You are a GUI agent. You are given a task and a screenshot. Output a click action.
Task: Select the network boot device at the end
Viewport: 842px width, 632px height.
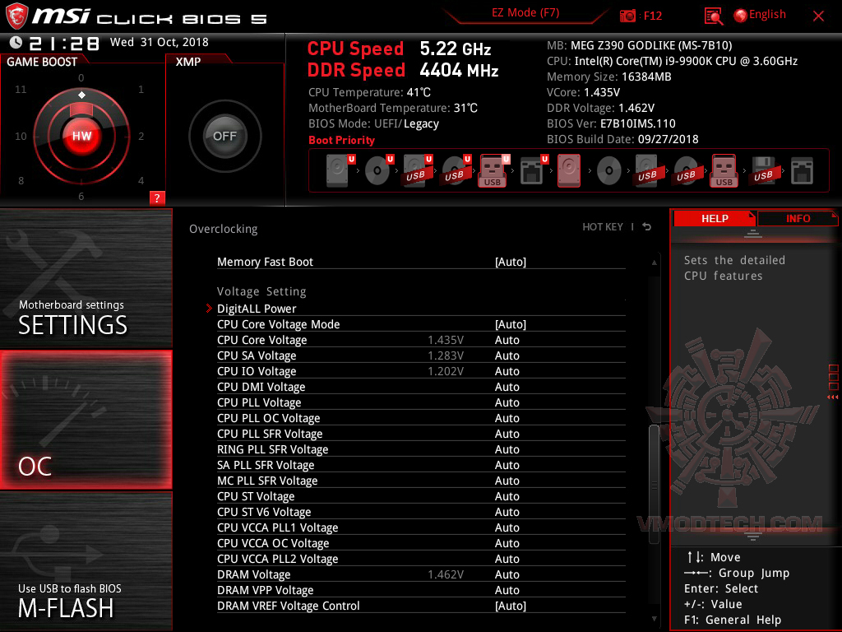click(800, 170)
